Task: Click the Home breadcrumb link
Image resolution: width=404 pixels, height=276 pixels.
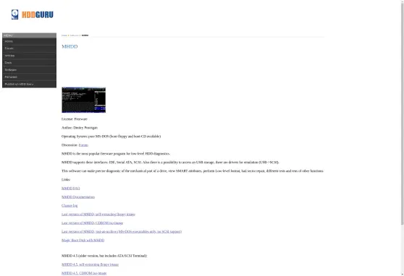Action: [64, 35]
